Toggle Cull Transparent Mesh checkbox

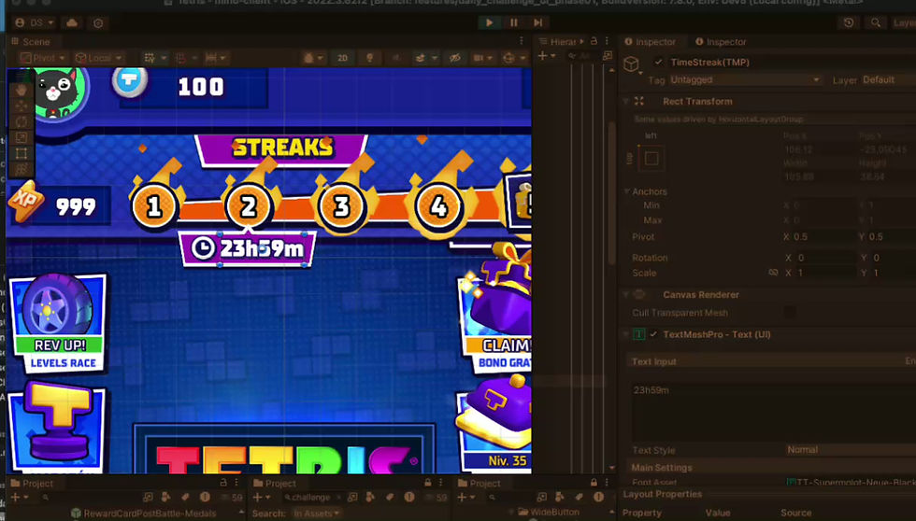[x=790, y=313]
